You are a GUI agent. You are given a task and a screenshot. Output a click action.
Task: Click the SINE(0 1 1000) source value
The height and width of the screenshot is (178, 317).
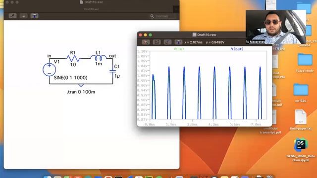tap(70, 78)
